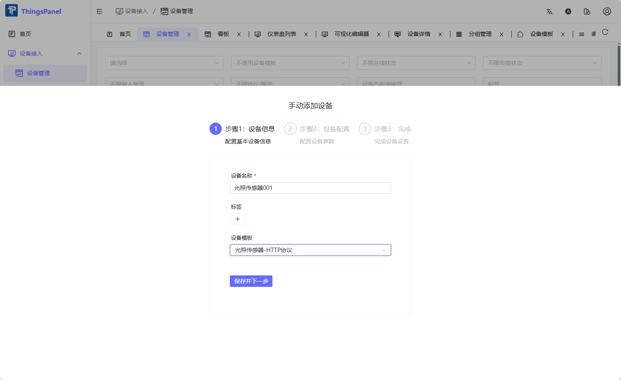Click the add tag plus button
Screen dimensions: 621x380
(238, 219)
